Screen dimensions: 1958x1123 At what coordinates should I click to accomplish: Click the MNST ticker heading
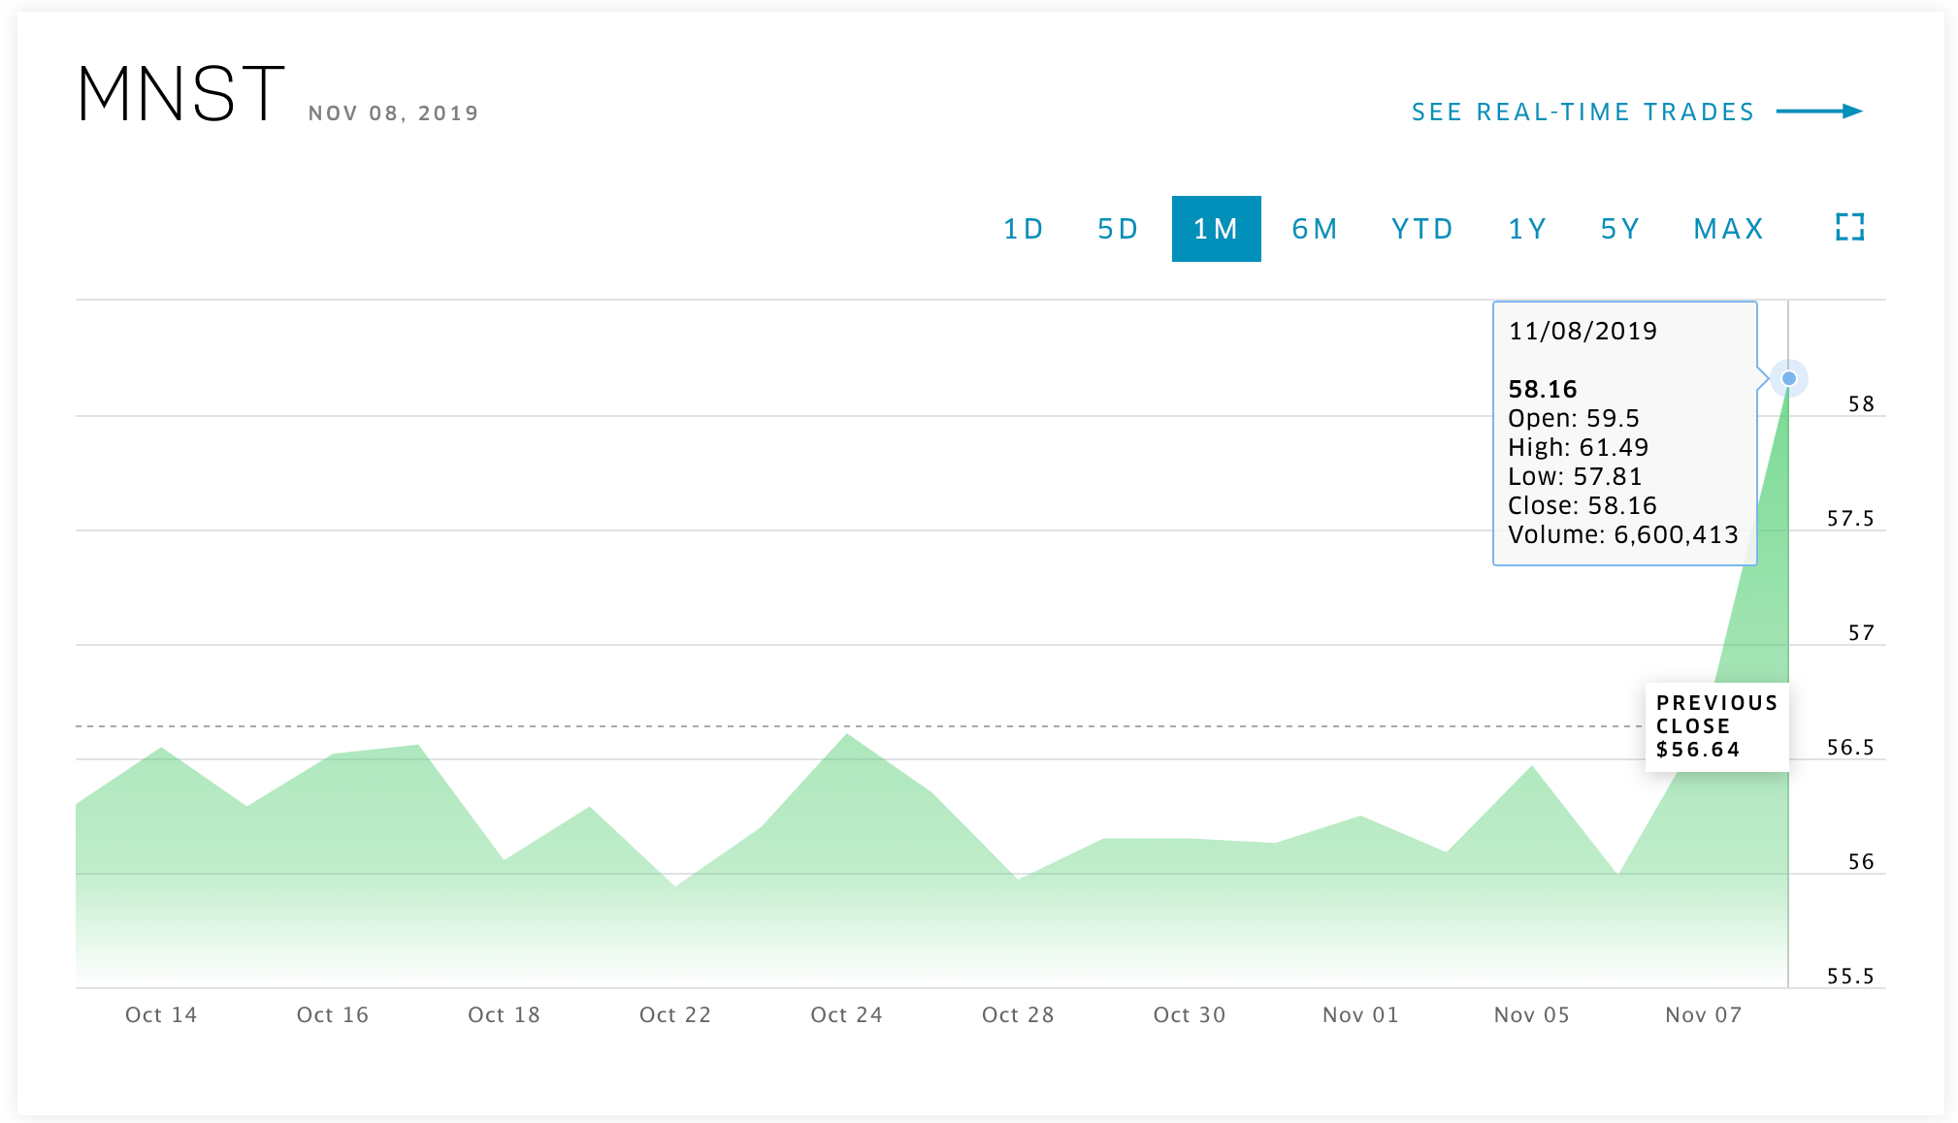[181, 95]
